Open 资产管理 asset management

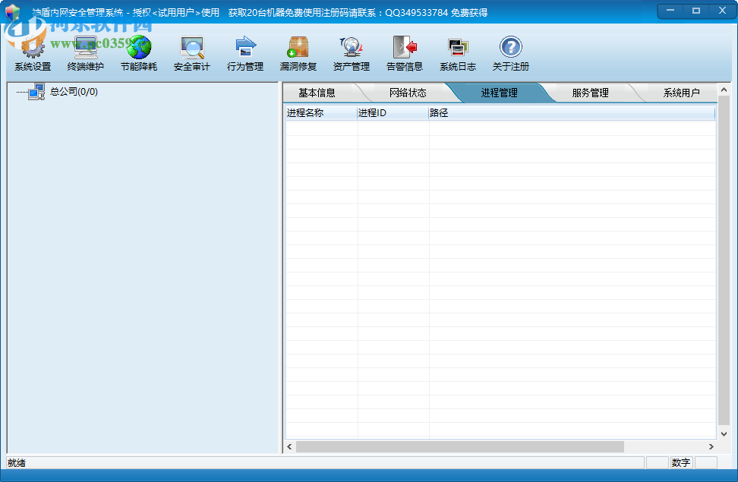click(352, 54)
